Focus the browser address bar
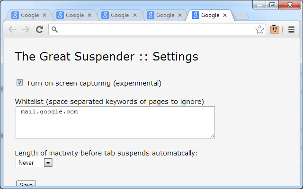This screenshot has height=189, width=303. pos(156,29)
